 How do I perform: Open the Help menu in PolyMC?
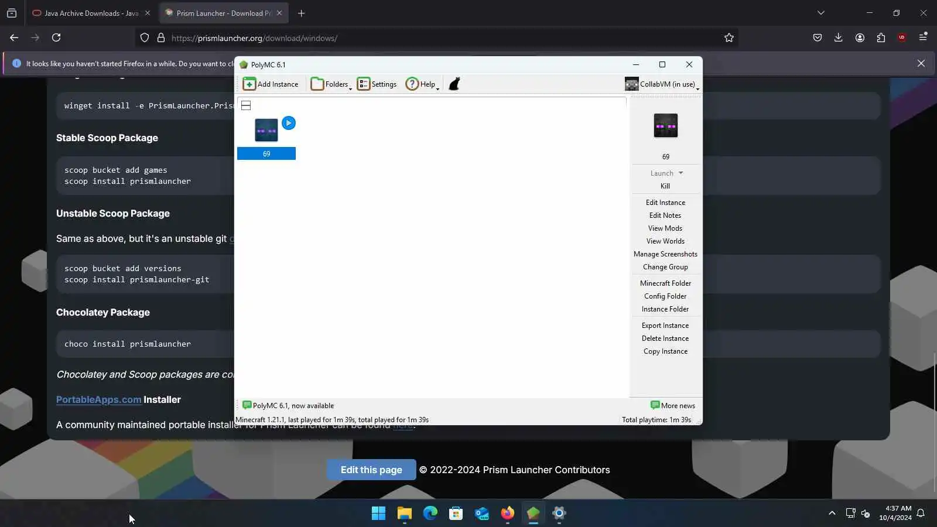(x=422, y=84)
